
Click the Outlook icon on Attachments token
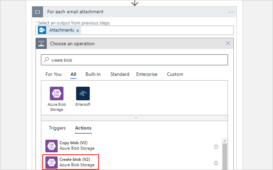click(x=42, y=30)
